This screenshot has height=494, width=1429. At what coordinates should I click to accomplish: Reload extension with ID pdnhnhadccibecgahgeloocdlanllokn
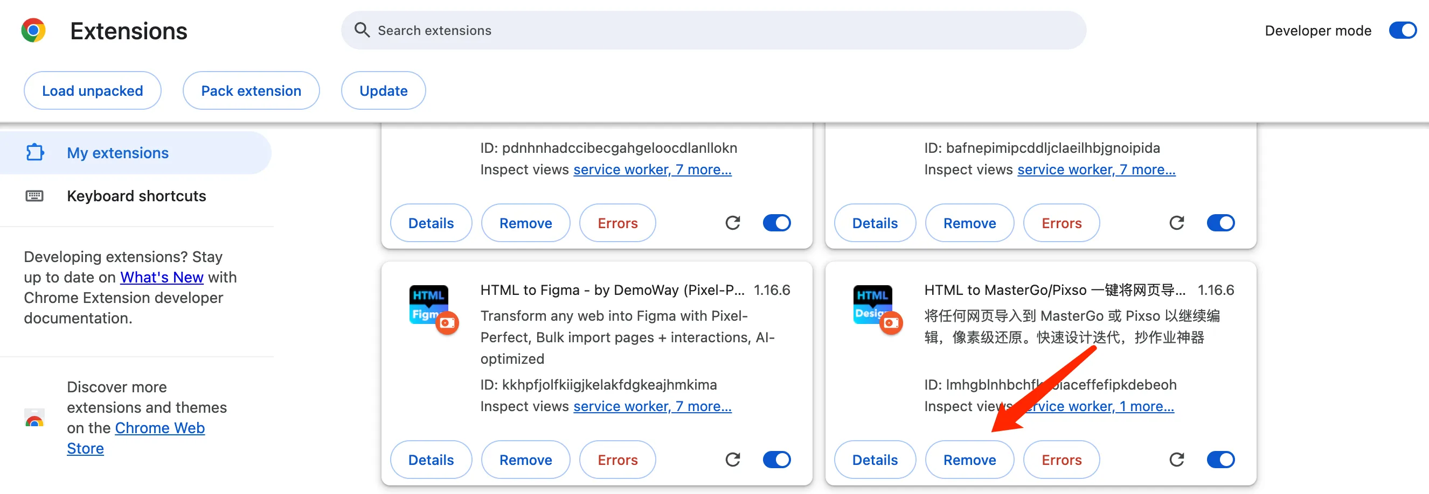tap(733, 223)
